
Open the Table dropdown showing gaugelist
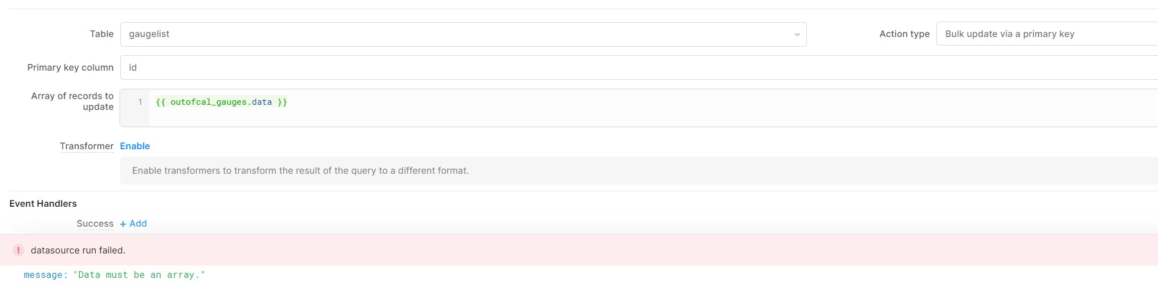(463, 34)
